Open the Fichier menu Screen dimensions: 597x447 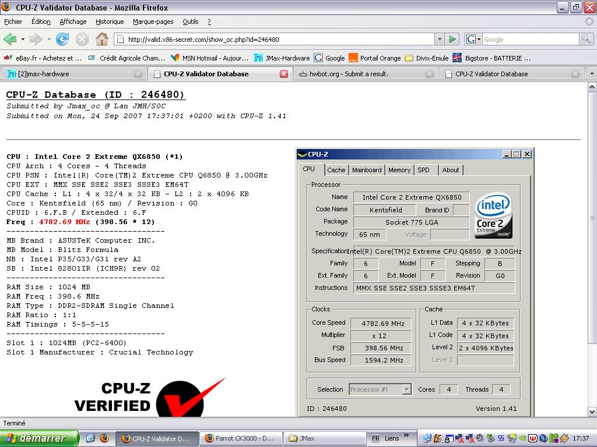[13, 22]
